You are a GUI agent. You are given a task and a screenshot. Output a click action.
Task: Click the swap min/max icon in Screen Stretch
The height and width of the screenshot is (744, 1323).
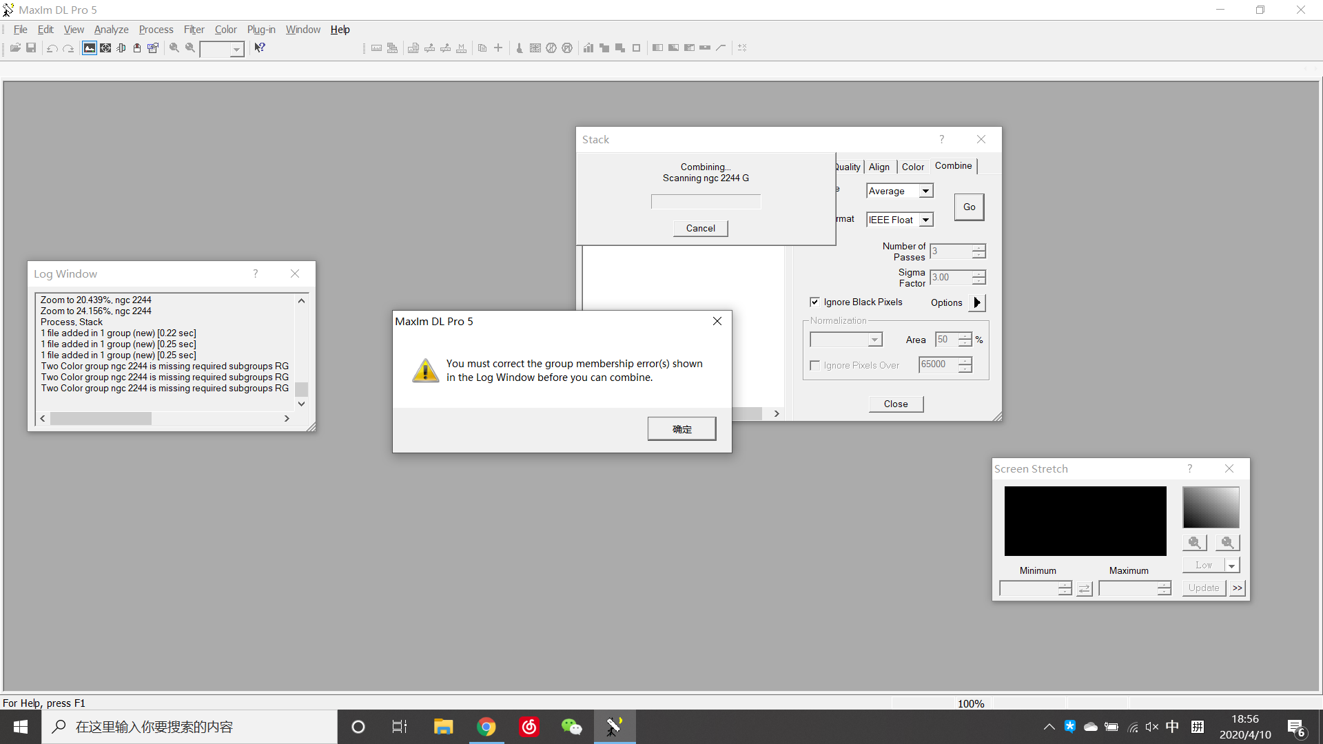(1085, 588)
